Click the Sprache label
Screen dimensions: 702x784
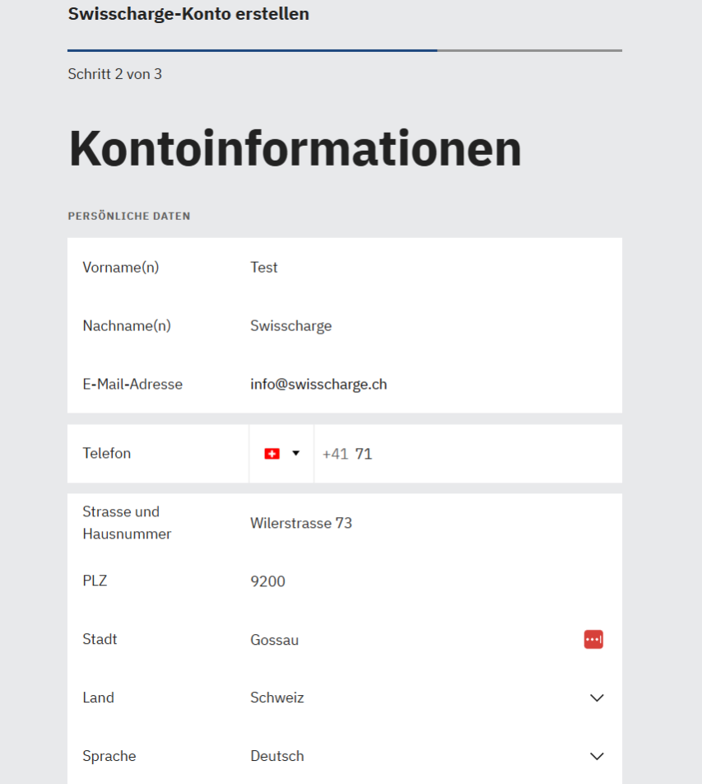click(109, 757)
